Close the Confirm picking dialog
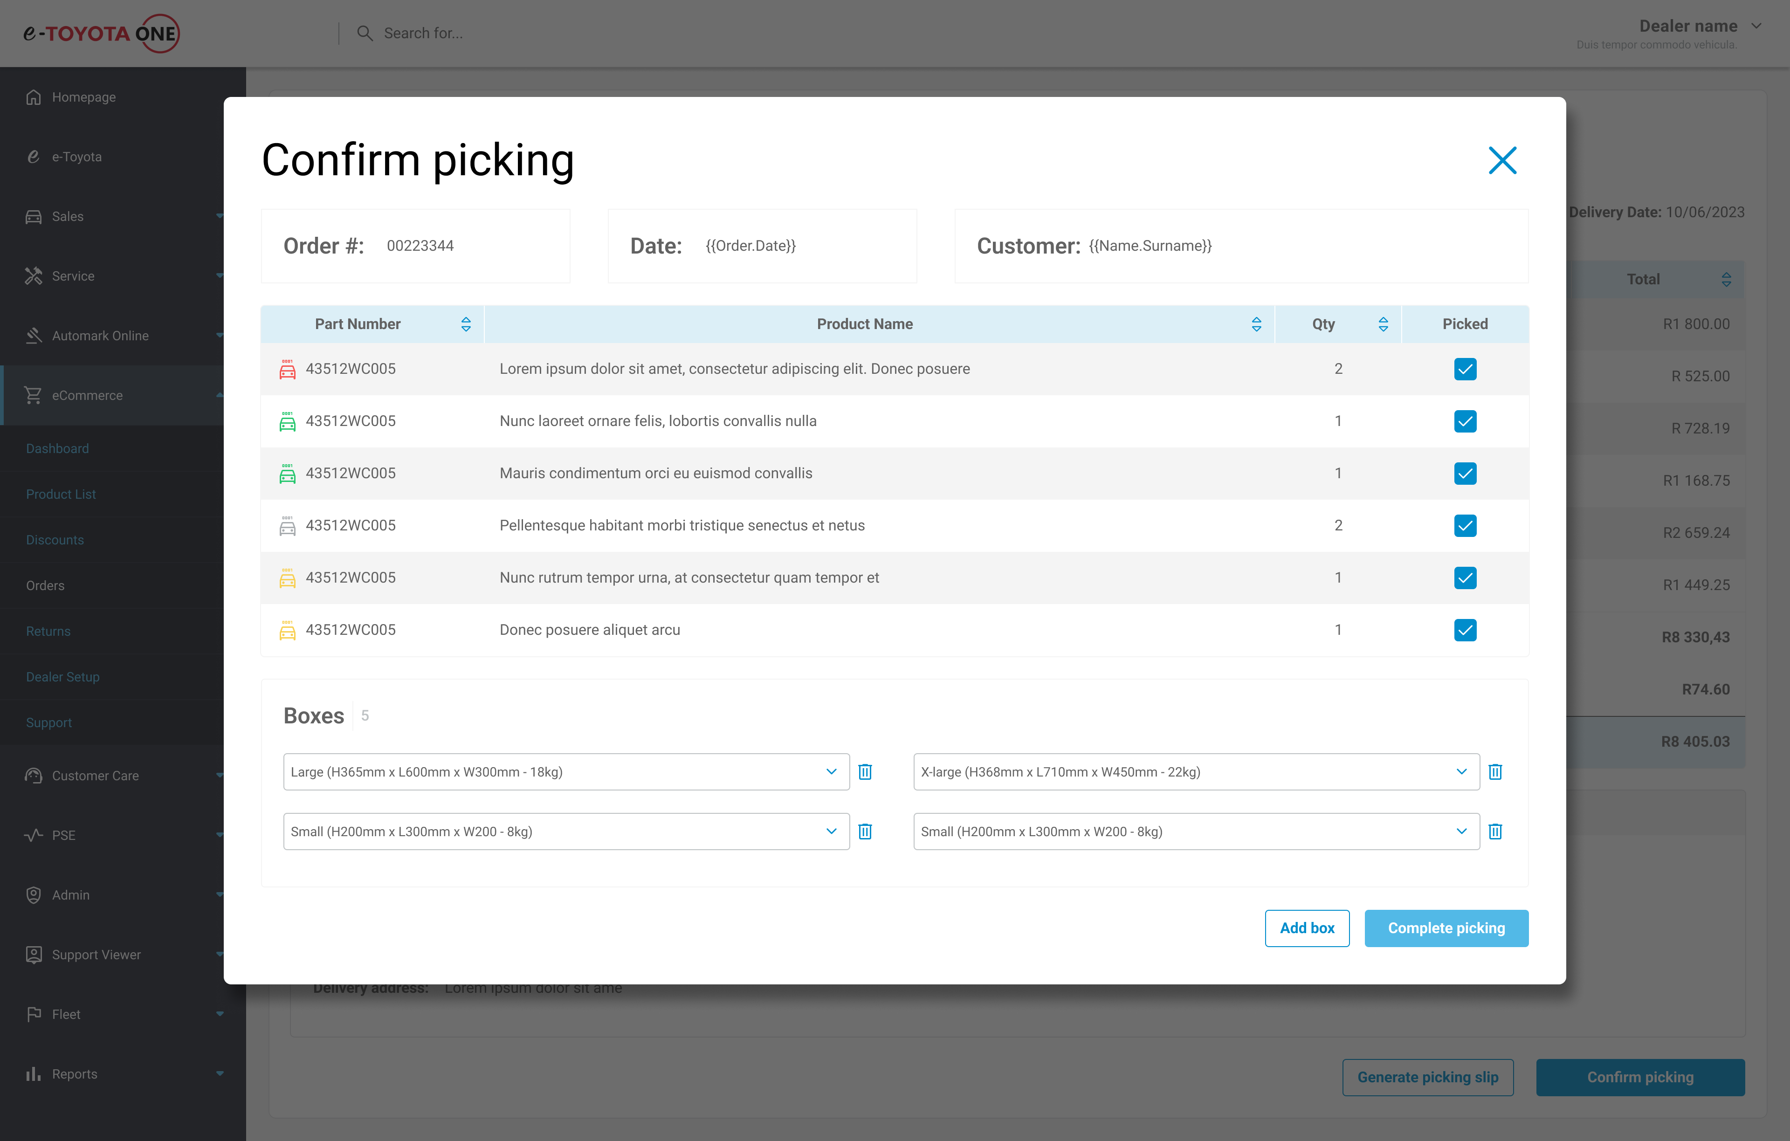Screen dimensions: 1790x1141 point(1501,160)
